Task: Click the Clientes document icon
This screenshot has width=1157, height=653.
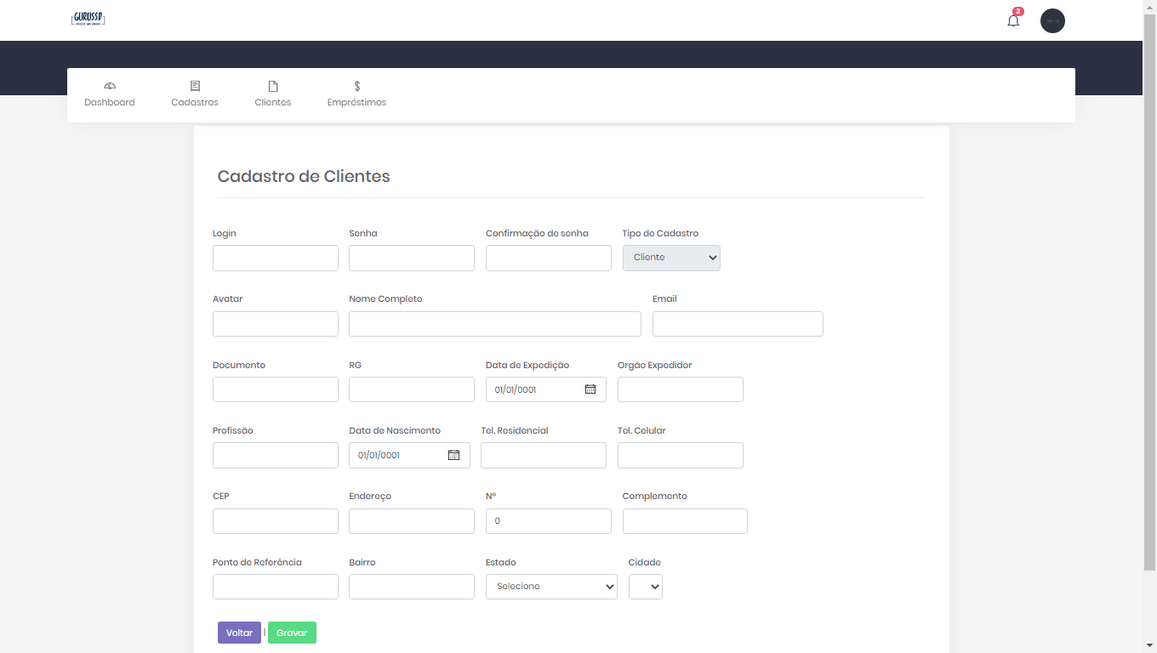Action: pos(273,86)
